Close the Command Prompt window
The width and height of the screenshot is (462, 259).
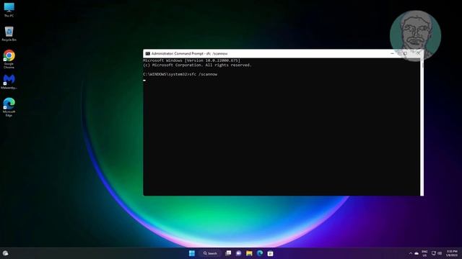click(x=419, y=53)
